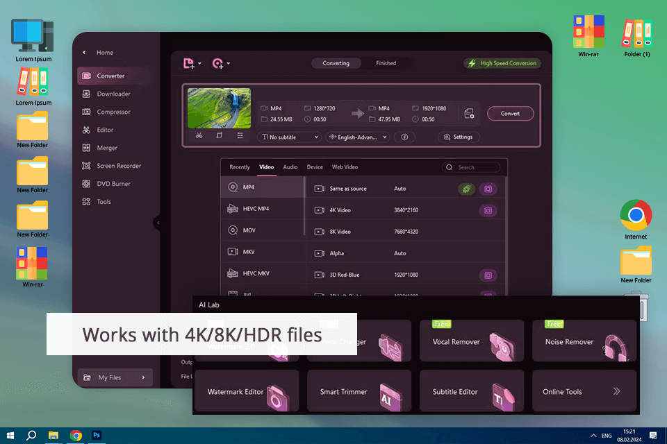This screenshot has height=444, width=667.
Task: Choose the Alpha preset
Action: tap(406, 253)
